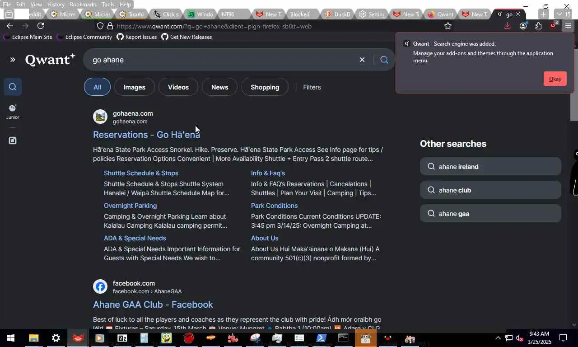
Task: Search suggestion ahane ireland
Action: coord(490,167)
